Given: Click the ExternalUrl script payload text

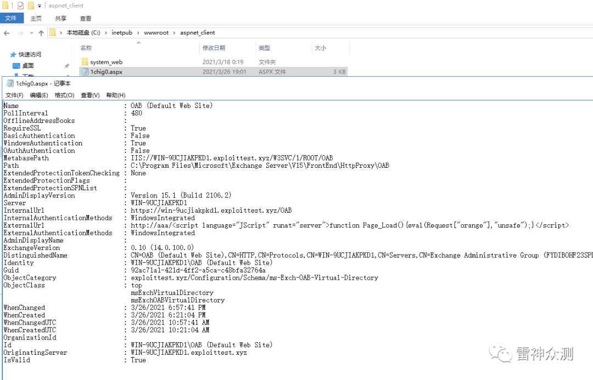Looking at the screenshot, I should coord(350,225).
